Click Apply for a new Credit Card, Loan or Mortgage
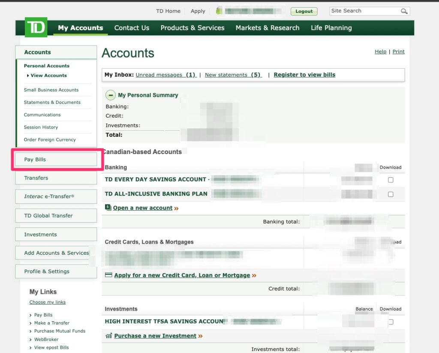 pos(182,275)
